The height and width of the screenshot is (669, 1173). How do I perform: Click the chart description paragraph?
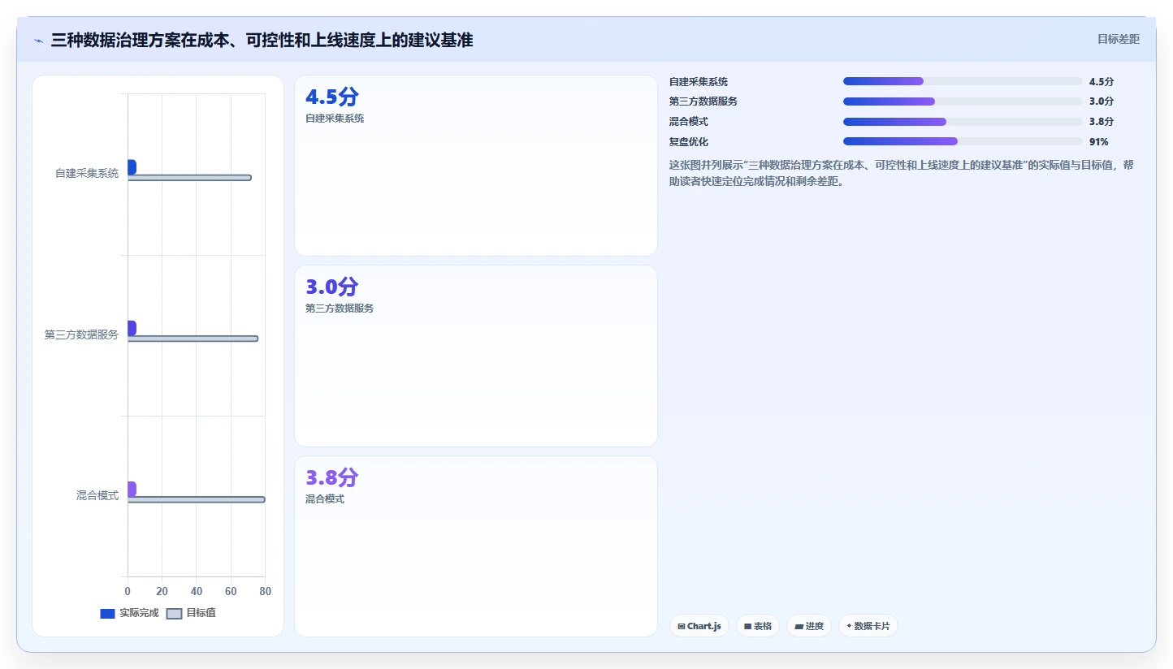tap(901, 173)
